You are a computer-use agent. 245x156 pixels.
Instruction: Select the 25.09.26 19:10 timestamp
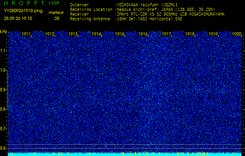[x=18, y=18]
